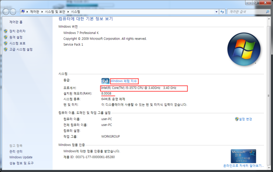Maximize the system window
Screen dimensions: 273x172
[x=256, y=3]
